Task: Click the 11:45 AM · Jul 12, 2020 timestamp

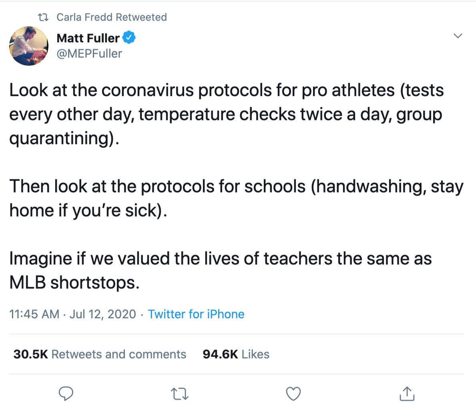Action: tap(72, 314)
